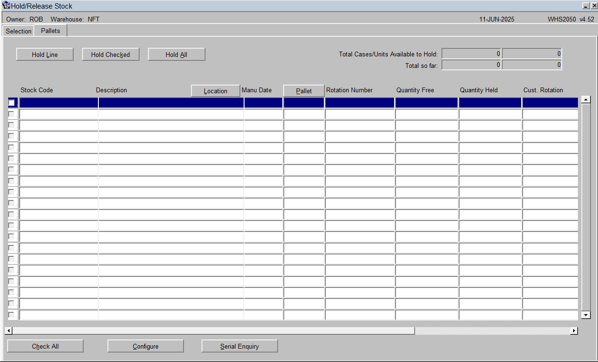Click the Hold Line button
Viewport: 598px width, 362px height.
[45, 55]
